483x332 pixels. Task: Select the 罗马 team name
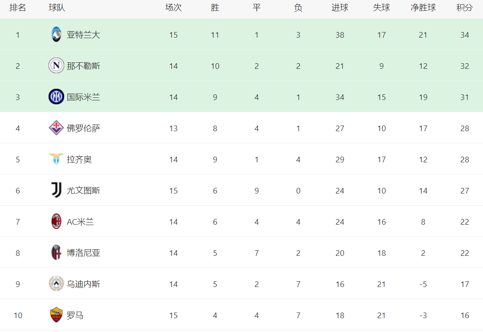coord(75,315)
